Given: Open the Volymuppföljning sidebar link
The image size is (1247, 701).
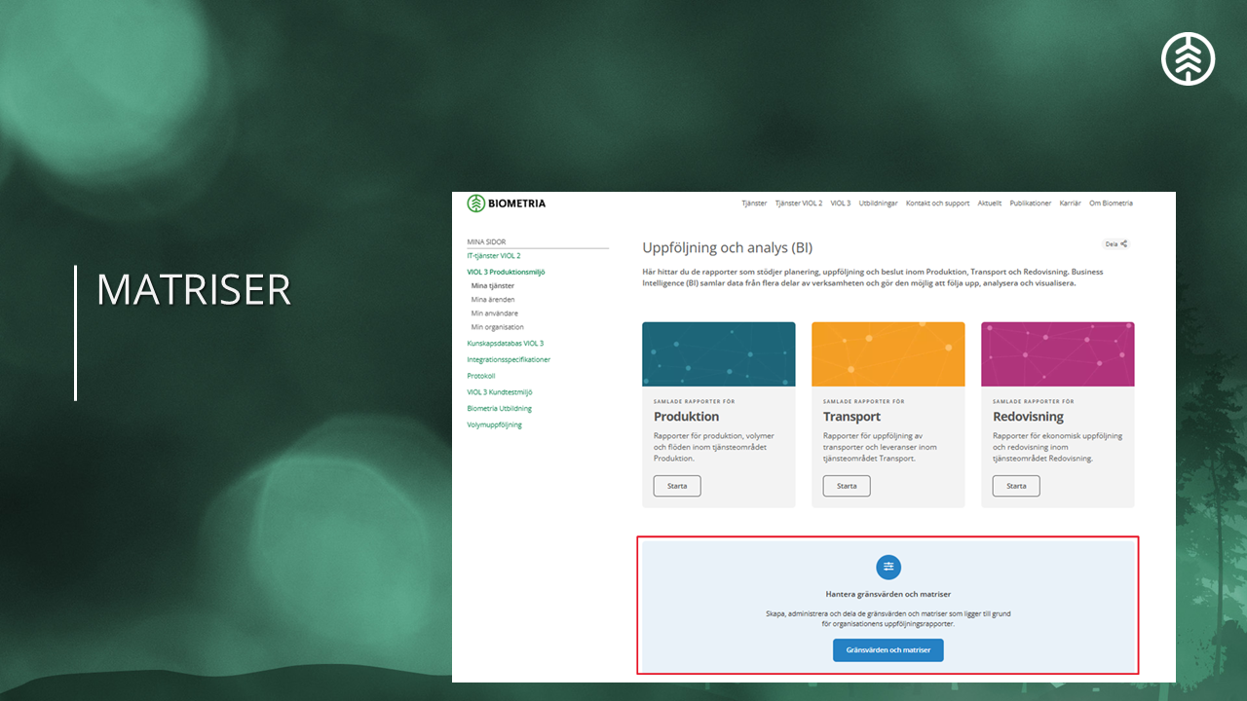Looking at the screenshot, I should click(494, 424).
